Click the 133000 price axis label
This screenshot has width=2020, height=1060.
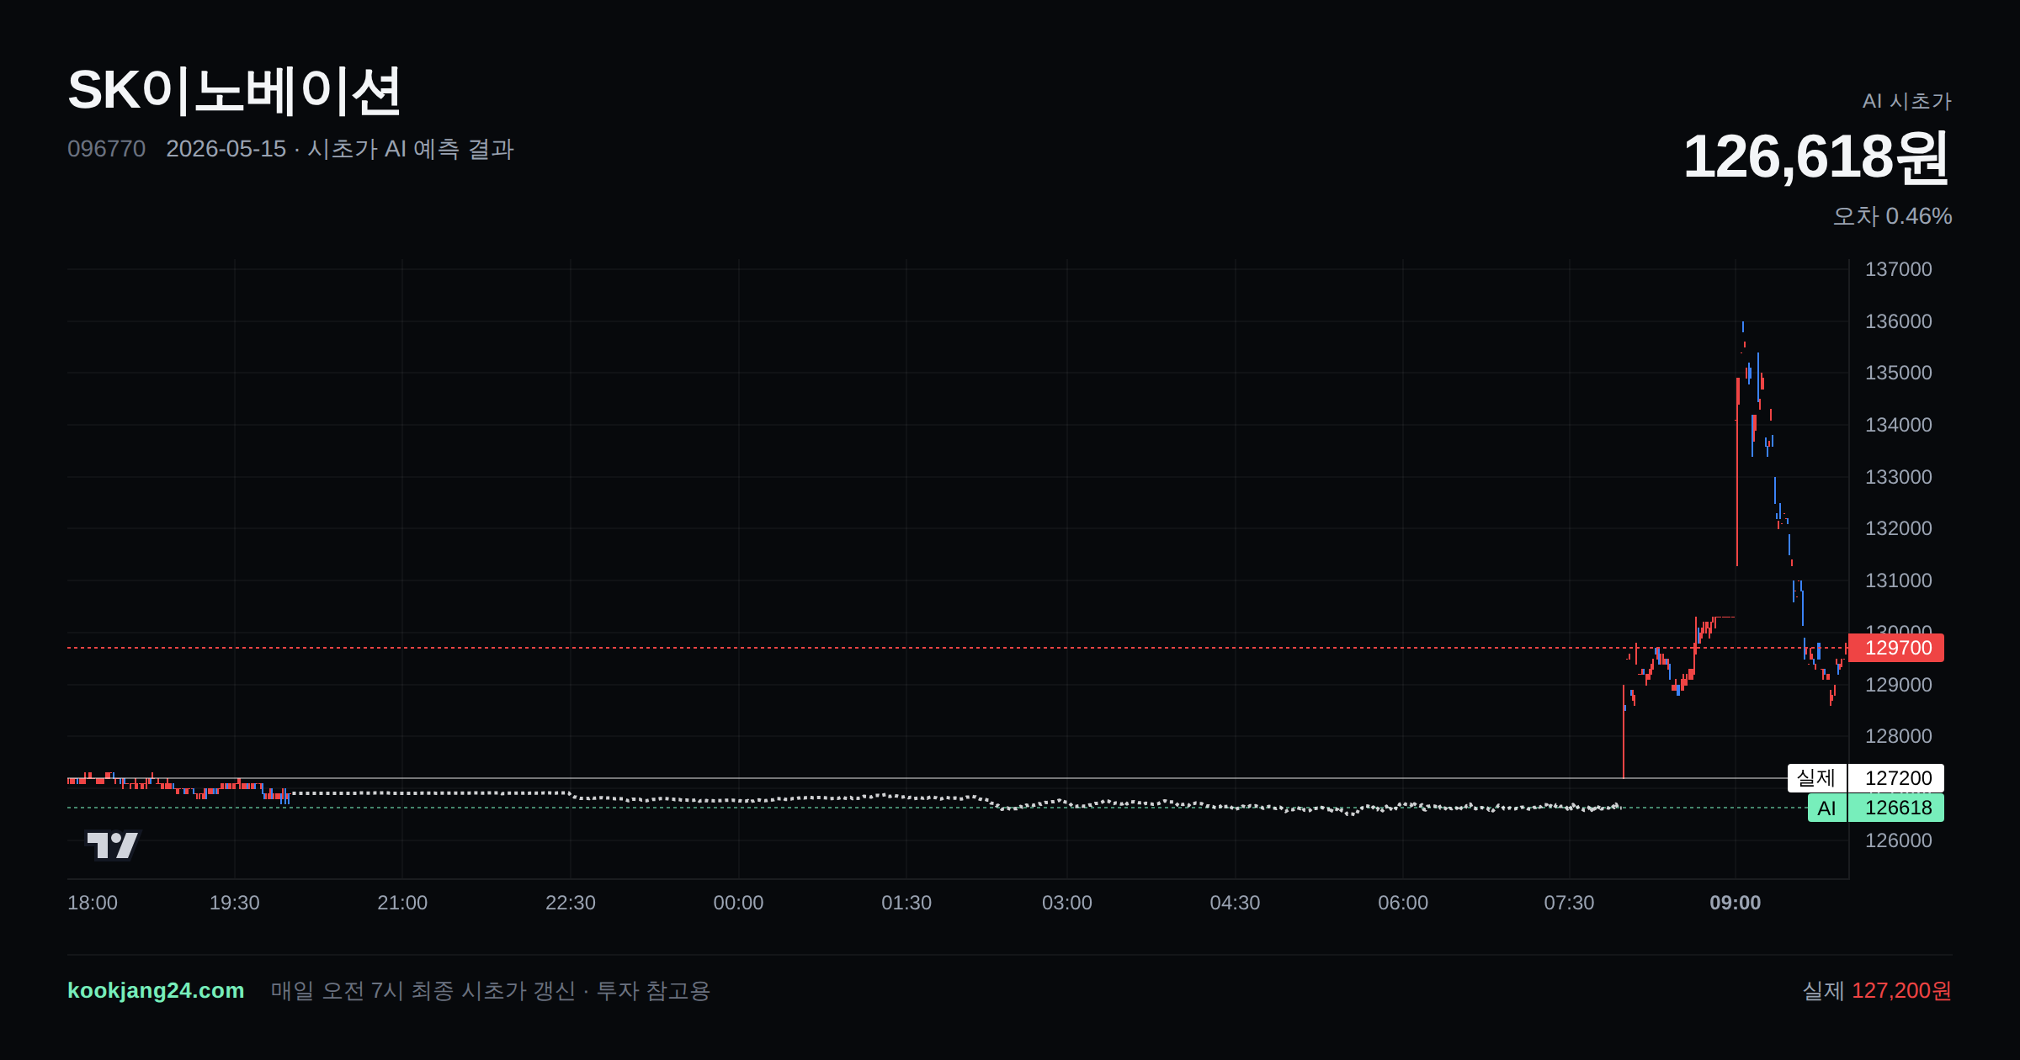tap(1898, 477)
